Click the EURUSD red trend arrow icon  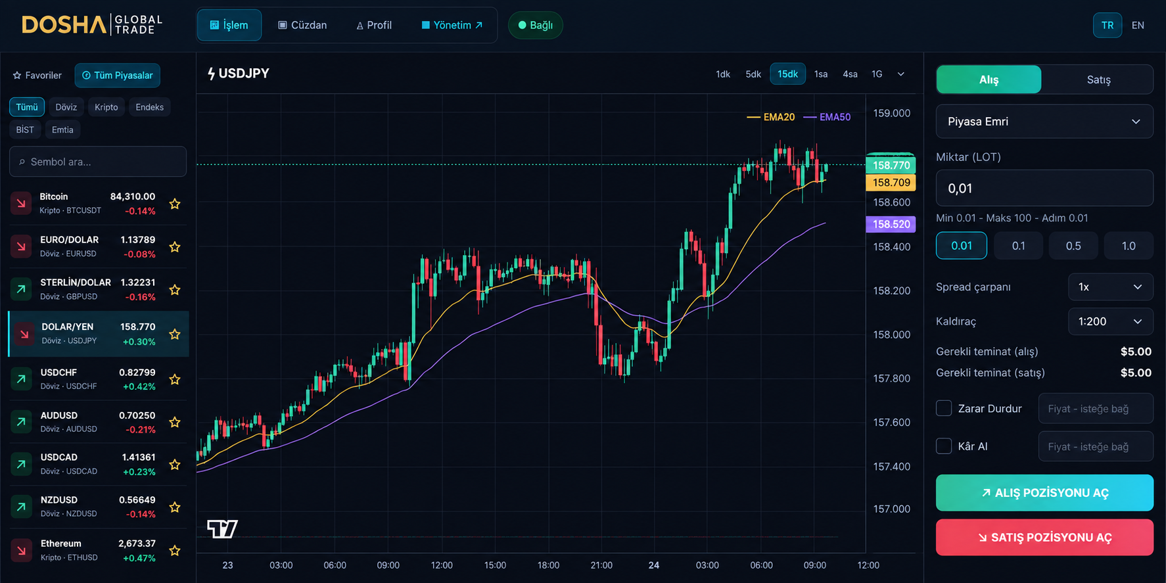click(21, 246)
